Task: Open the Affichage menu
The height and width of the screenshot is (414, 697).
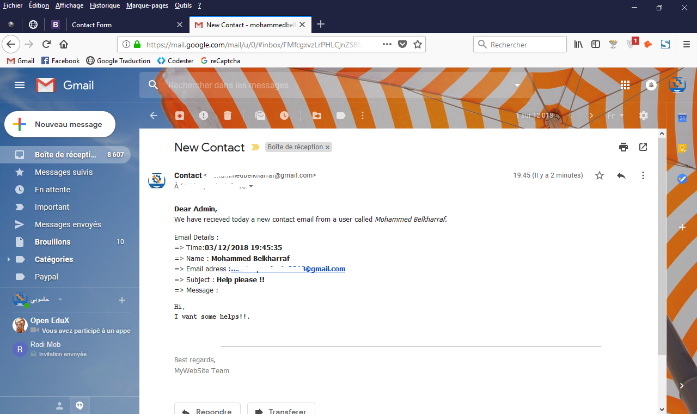Action: click(70, 5)
